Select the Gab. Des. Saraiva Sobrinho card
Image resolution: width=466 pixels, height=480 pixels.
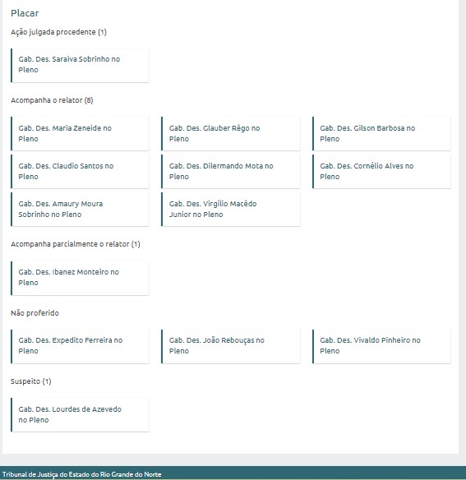[x=80, y=65]
